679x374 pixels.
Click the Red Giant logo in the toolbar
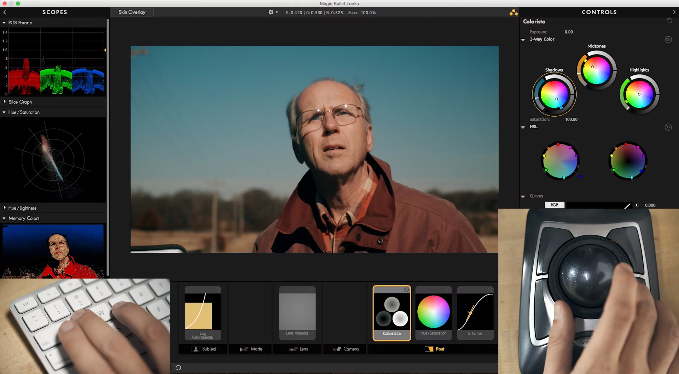click(513, 12)
